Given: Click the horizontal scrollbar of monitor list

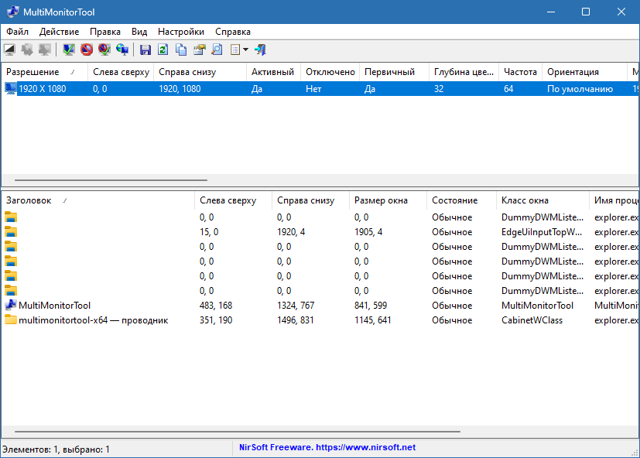Looking at the screenshot, I should coord(111,179).
